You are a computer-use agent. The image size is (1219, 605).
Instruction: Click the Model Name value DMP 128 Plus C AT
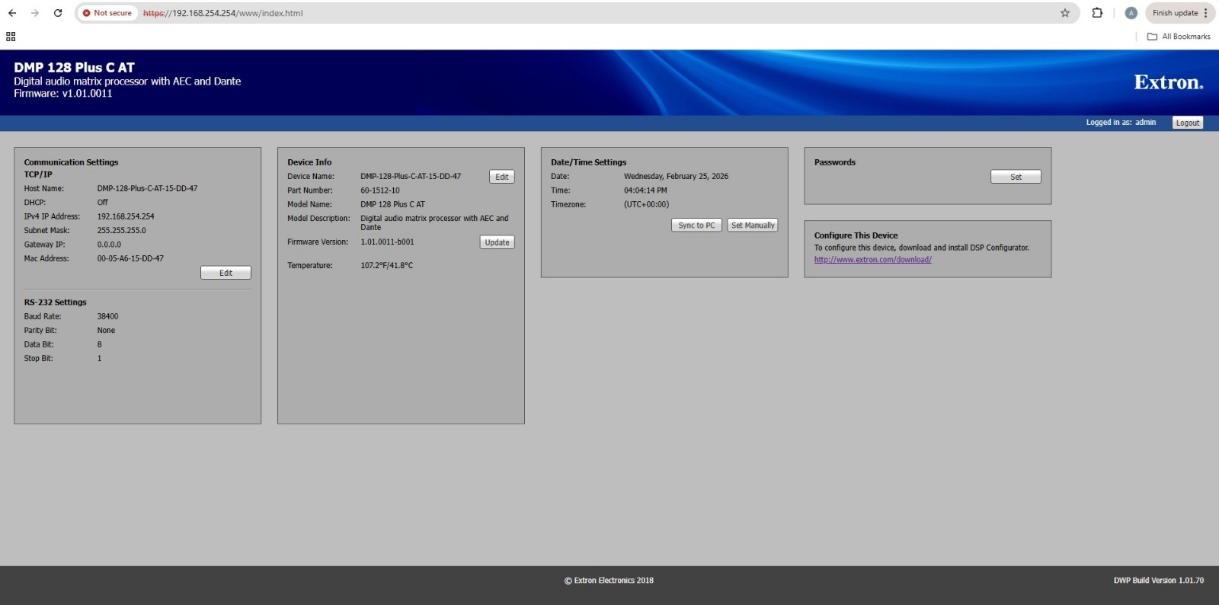pyautogui.click(x=392, y=204)
